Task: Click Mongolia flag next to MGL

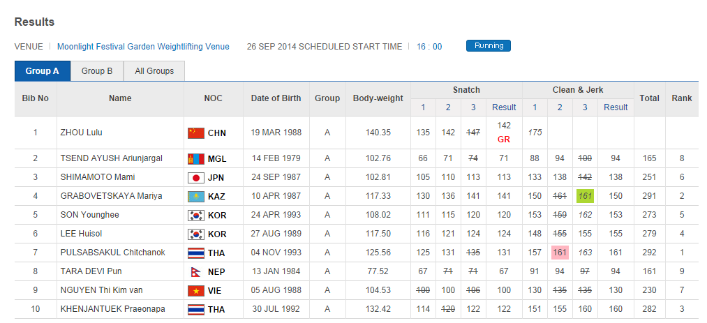Action: [196, 159]
